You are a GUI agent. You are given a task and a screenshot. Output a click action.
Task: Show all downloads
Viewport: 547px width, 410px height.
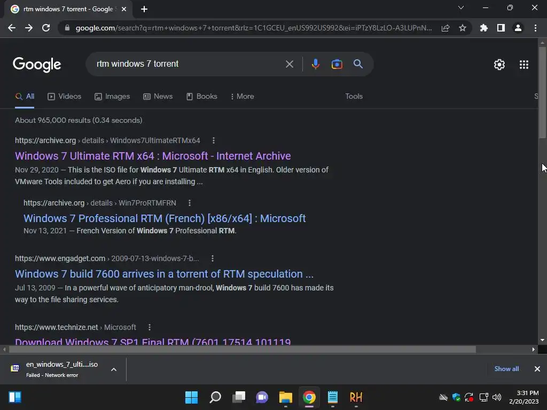point(506,369)
